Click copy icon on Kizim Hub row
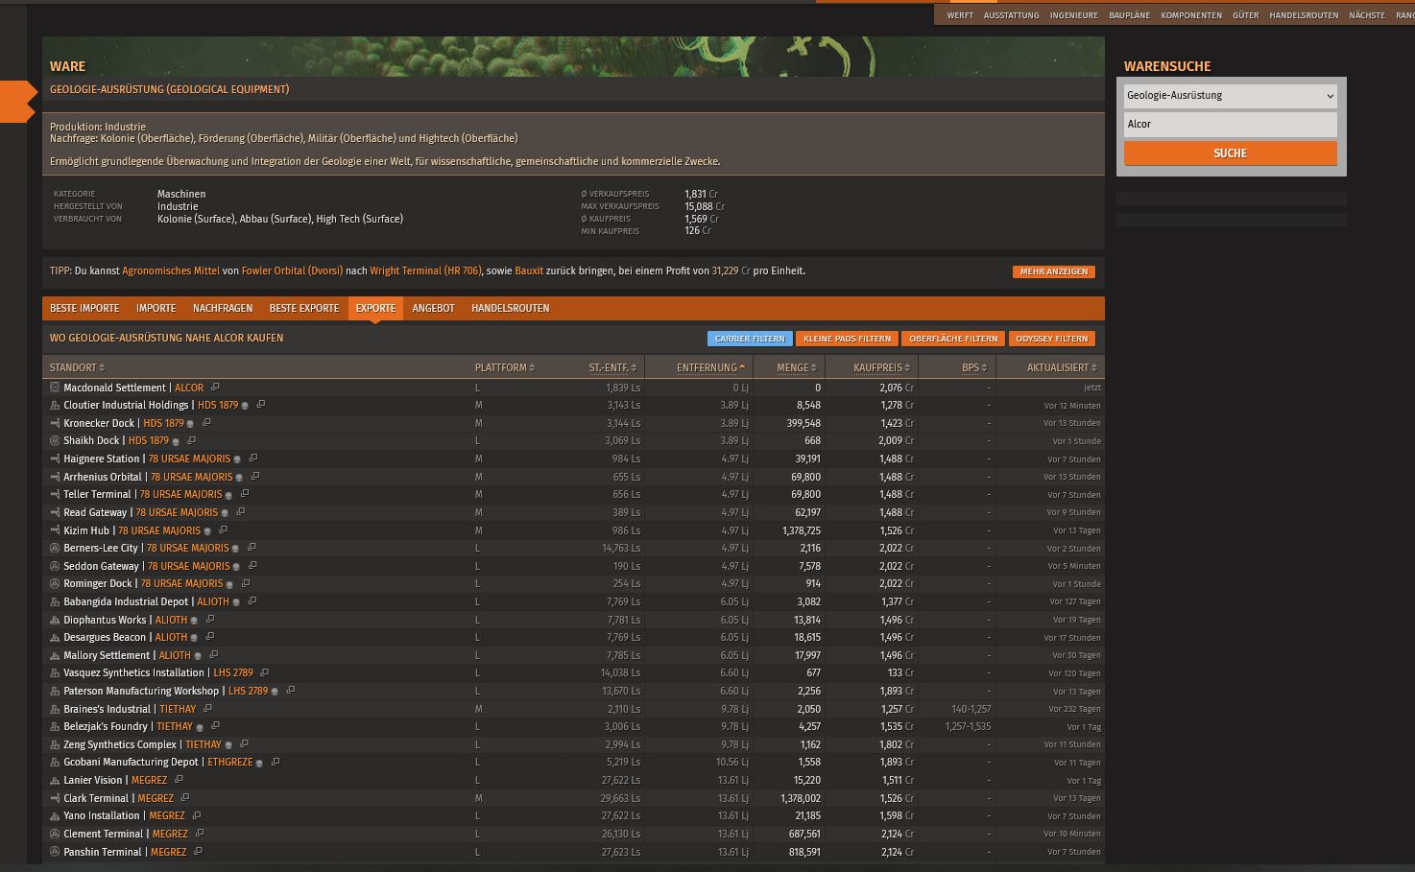 click(x=223, y=530)
